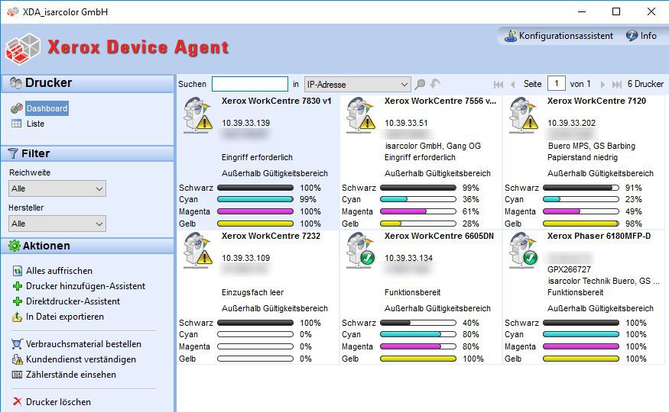Click the Einzugsfach leer status text
Viewport: 669px width, 412px height.
click(252, 292)
